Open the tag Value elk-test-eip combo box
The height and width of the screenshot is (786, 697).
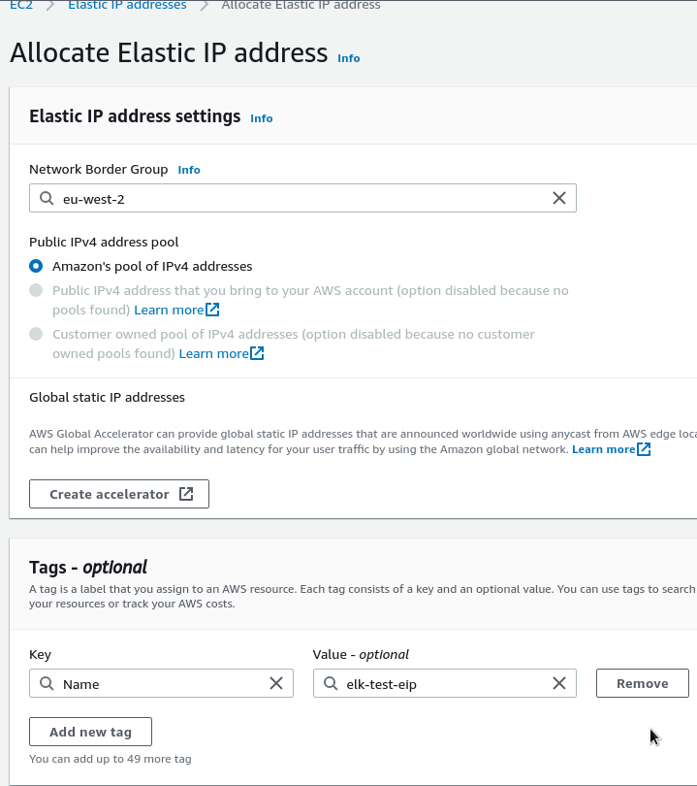[x=445, y=683]
